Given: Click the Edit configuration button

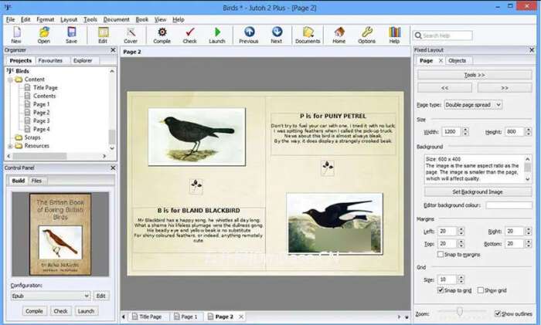Looking at the screenshot, I should click(x=100, y=296).
